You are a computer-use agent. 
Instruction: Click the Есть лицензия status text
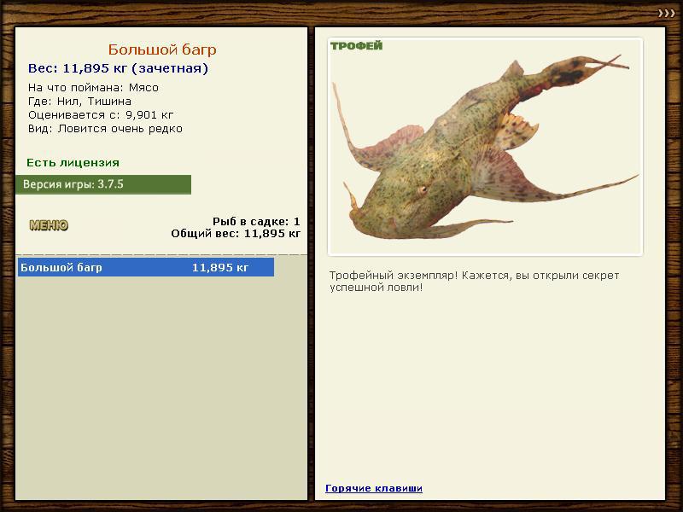pos(73,162)
